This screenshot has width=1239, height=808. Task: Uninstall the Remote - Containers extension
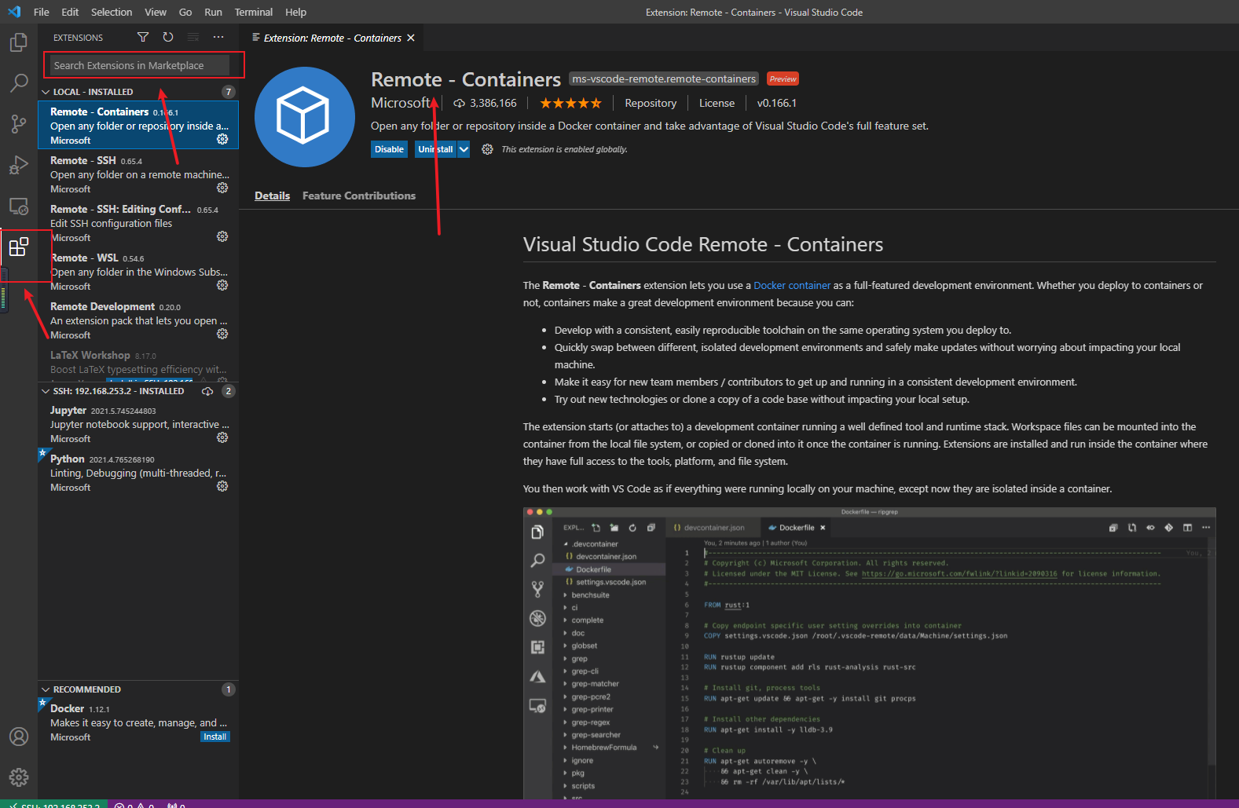pos(435,149)
